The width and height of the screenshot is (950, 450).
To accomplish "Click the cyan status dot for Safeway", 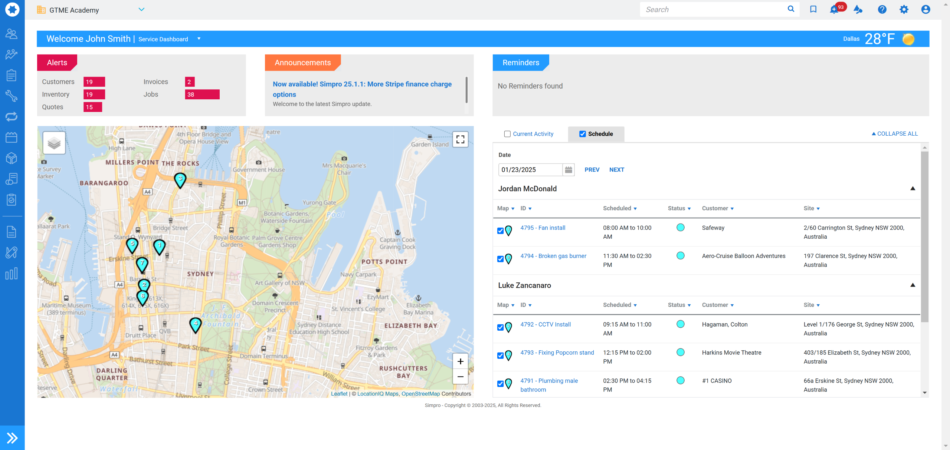I will point(680,228).
